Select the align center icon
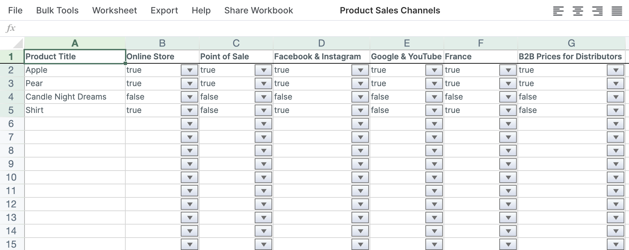 (578, 10)
